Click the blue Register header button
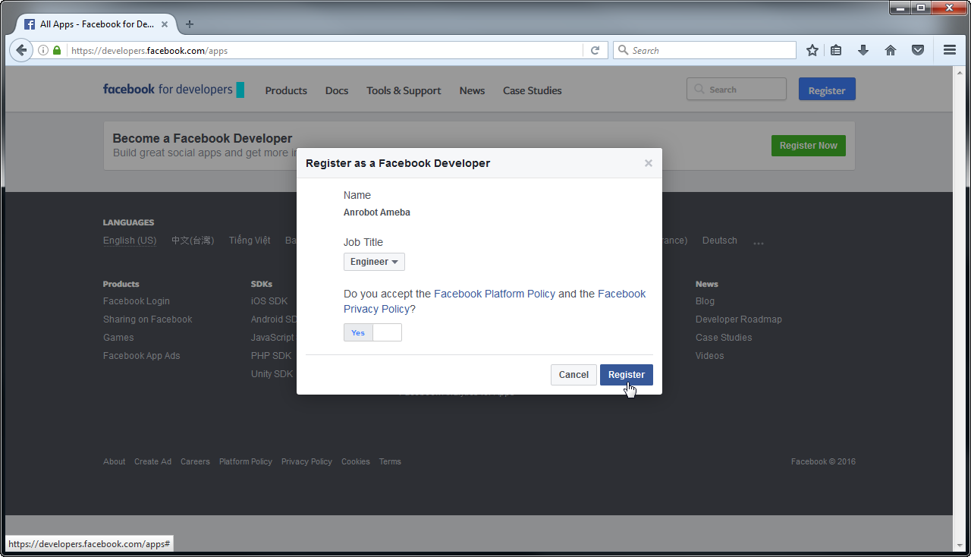This screenshot has width=971, height=557. tap(827, 90)
